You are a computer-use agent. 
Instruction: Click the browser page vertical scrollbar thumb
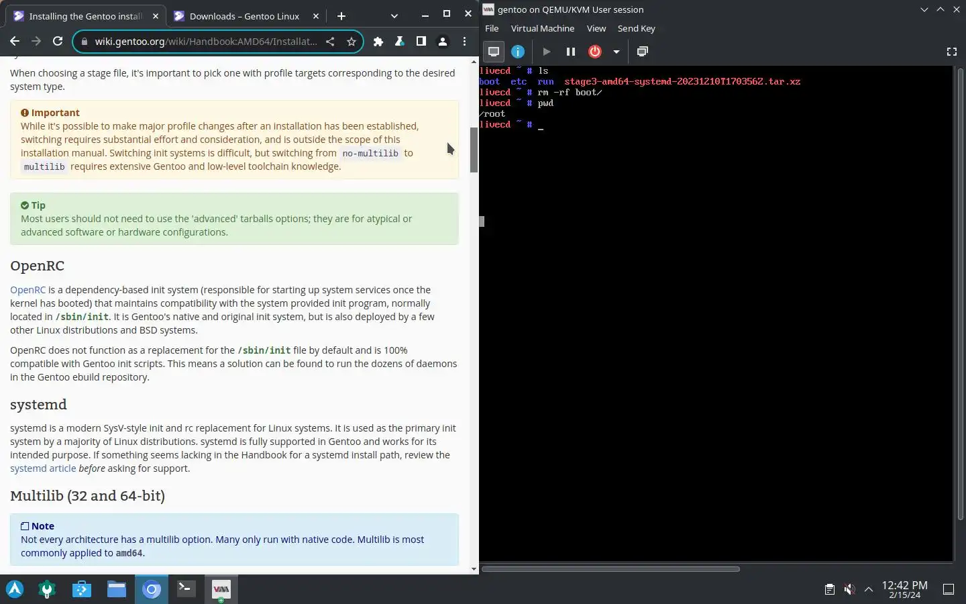pyautogui.click(x=474, y=149)
